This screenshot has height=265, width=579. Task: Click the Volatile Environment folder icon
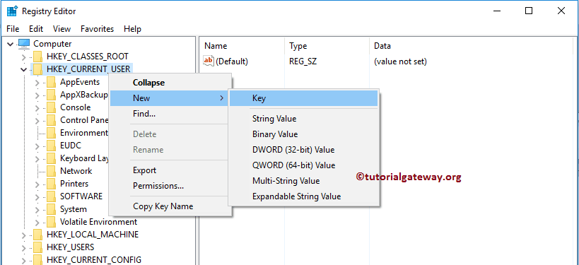51,222
